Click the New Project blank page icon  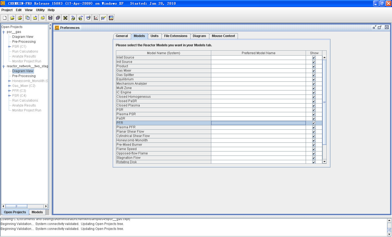point(5,18)
